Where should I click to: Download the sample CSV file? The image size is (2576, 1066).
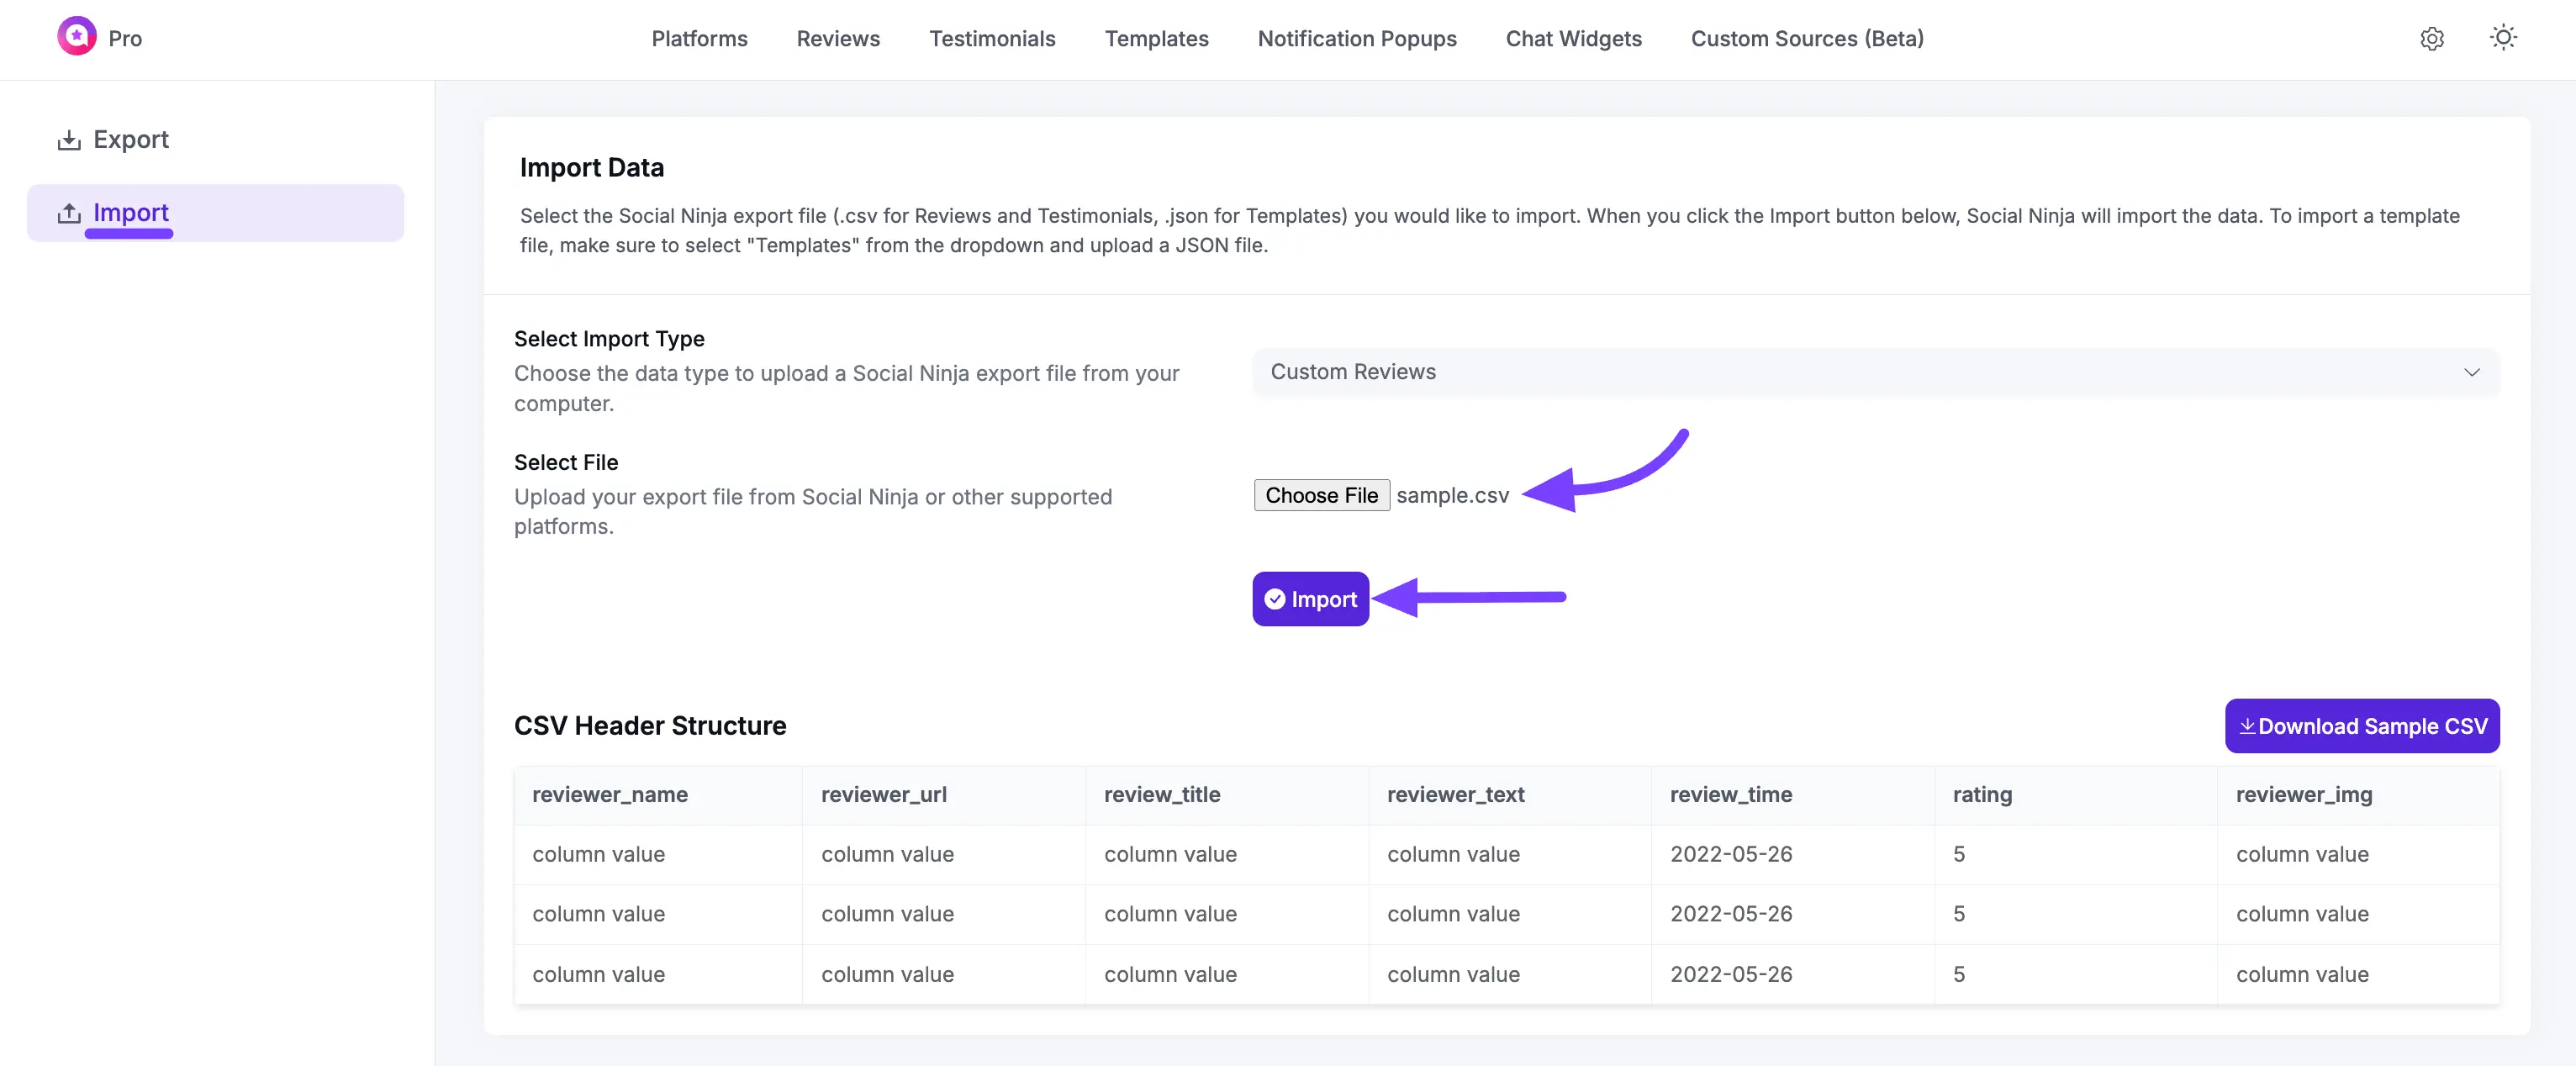[2361, 726]
